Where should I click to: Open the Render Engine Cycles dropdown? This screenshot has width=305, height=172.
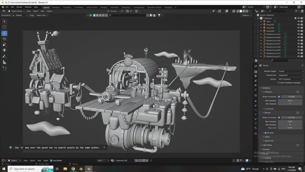(291, 71)
